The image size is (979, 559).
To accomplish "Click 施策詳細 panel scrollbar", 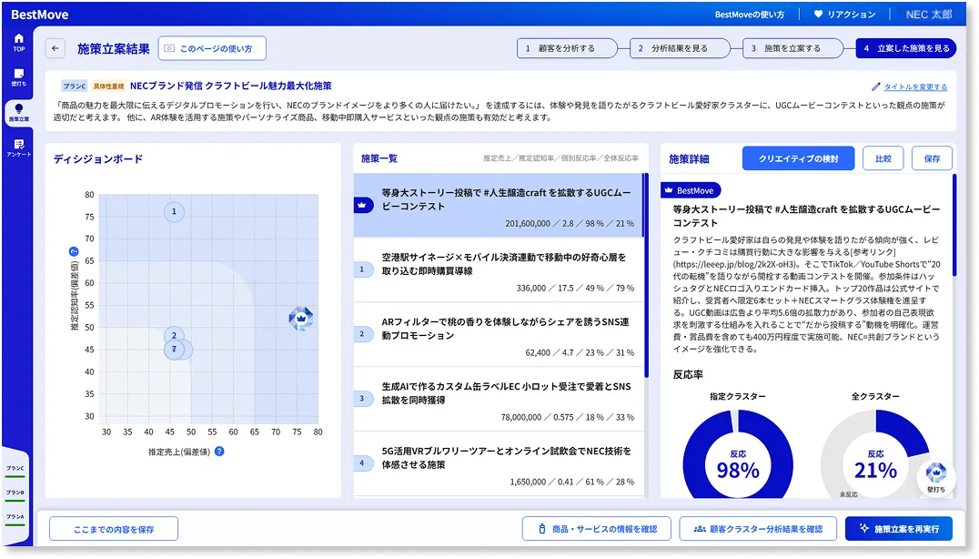I will (954, 226).
